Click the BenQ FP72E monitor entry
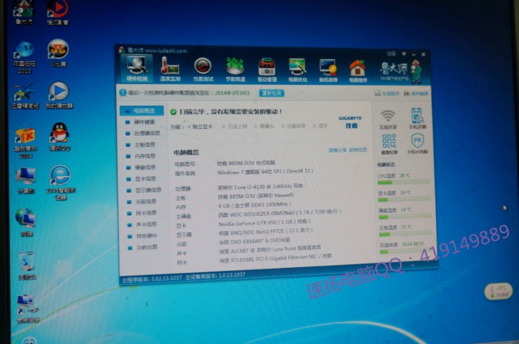 265,232
